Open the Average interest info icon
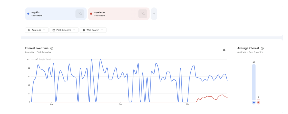The height and width of the screenshot is (114, 288). pos(262,48)
